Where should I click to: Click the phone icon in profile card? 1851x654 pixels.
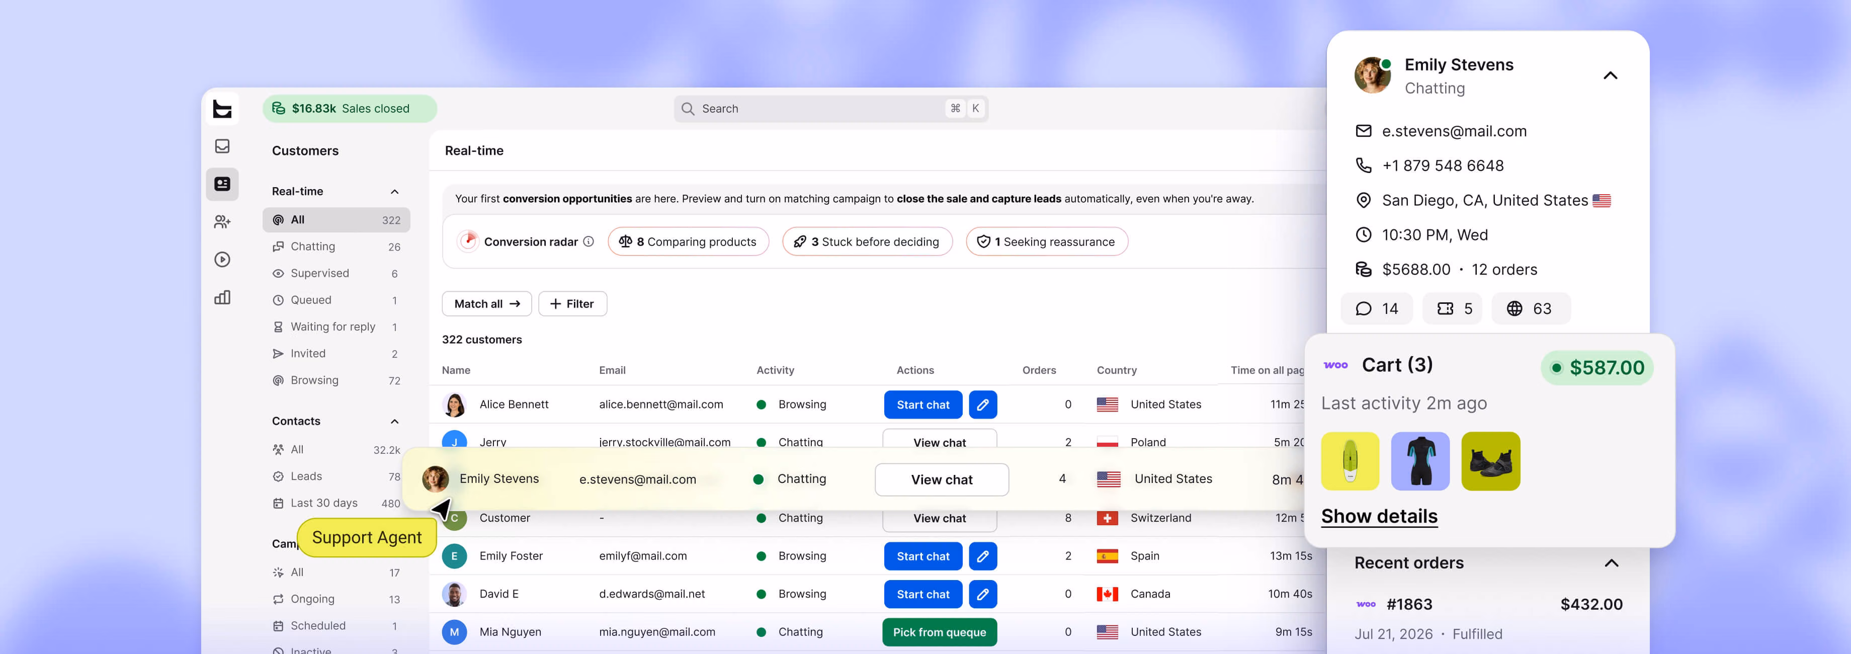(x=1363, y=166)
